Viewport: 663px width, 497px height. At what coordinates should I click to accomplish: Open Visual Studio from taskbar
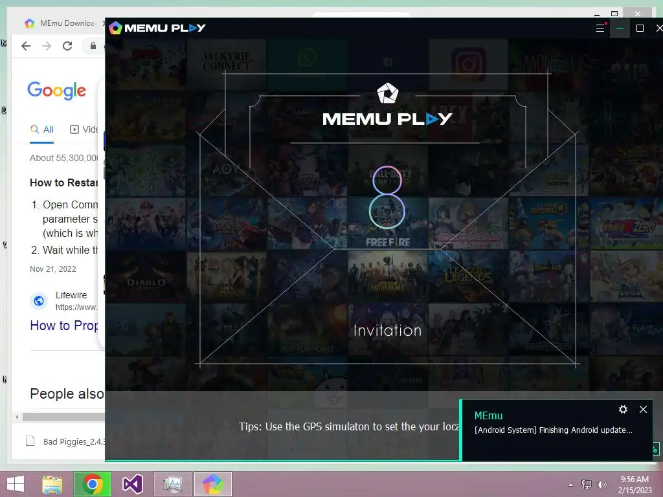coord(132,484)
